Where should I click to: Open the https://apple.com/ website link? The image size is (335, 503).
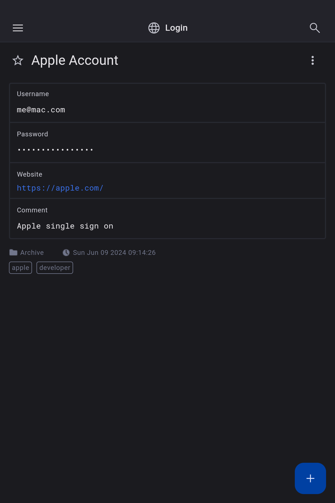[x=60, y=188]
